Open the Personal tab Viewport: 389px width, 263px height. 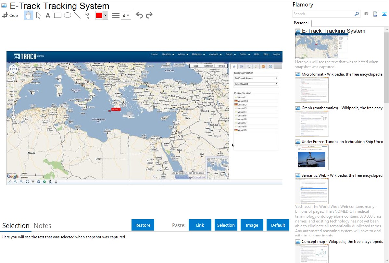coord(301,23)
